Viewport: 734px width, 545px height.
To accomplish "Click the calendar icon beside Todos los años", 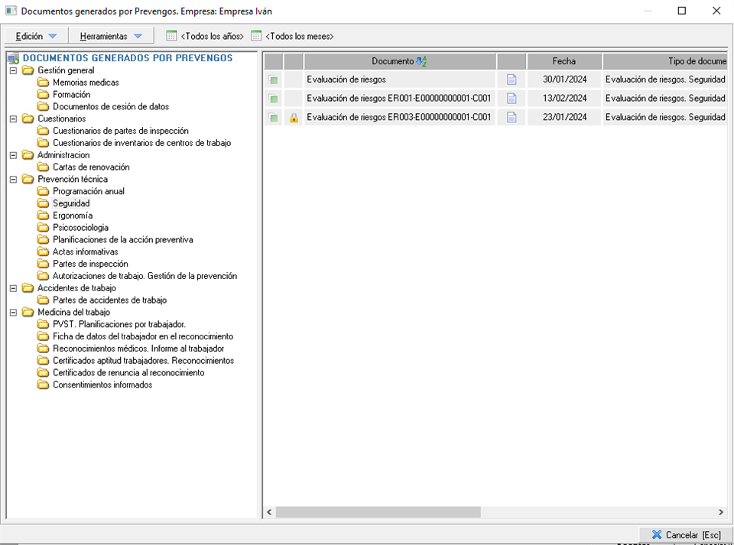I will [172, 36].
